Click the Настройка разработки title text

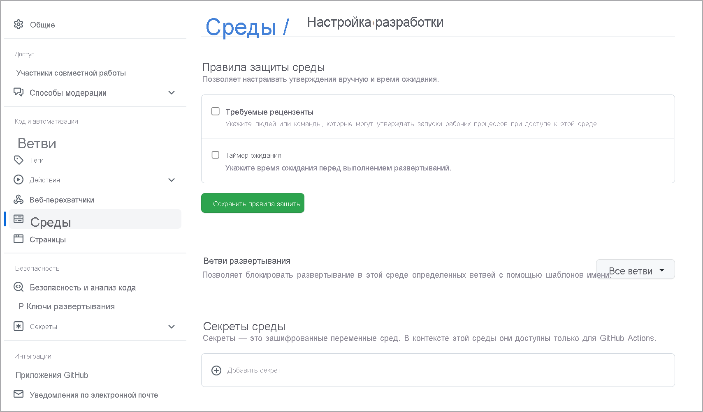pyautogui.click(x=375, y=22)
